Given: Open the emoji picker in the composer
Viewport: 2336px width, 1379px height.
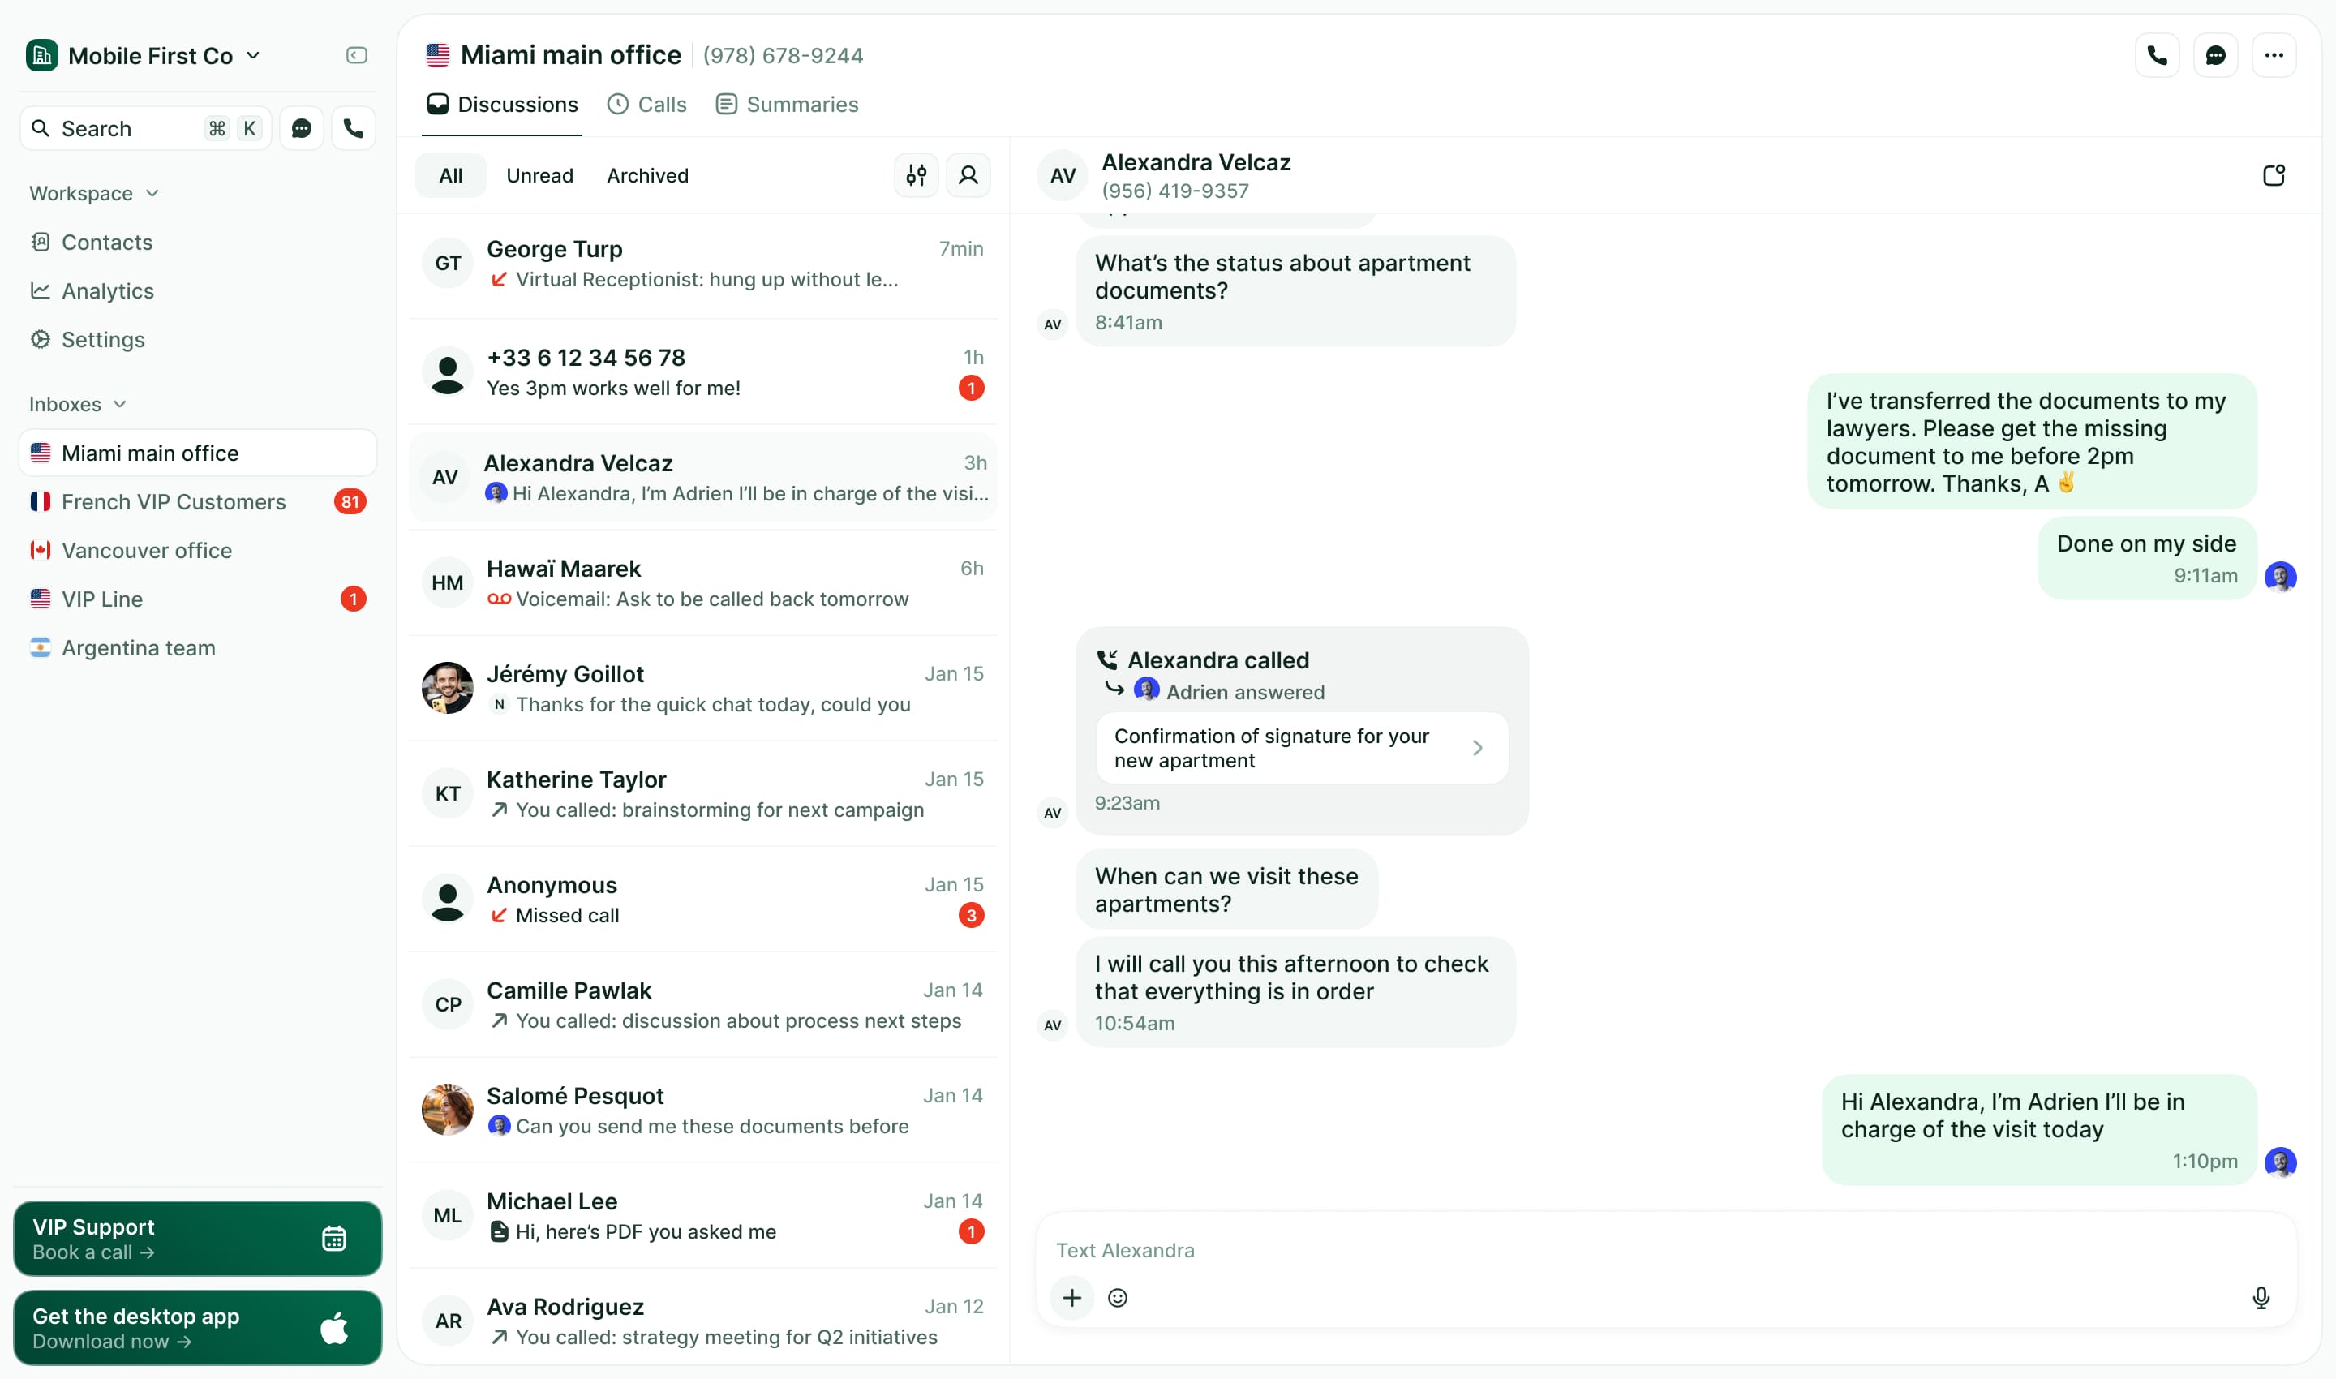Looking at the screenshot, I should [1118, 1297].
